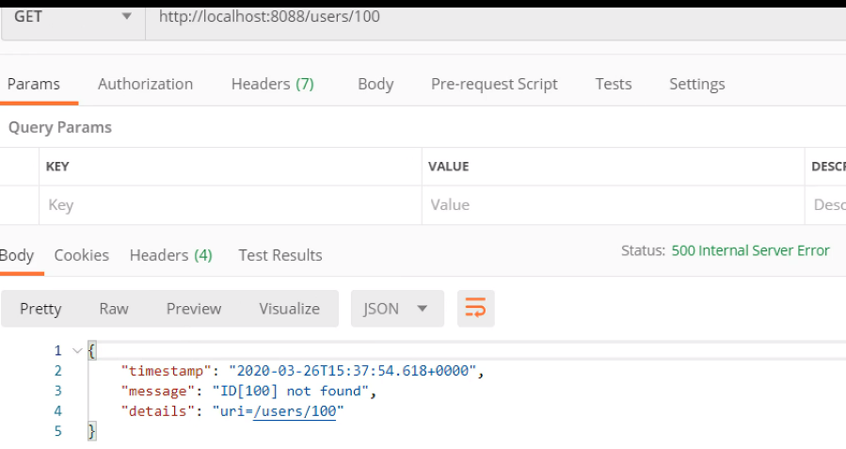
Task: Follow the /users/100 link in details
Action: pos(295,411)
